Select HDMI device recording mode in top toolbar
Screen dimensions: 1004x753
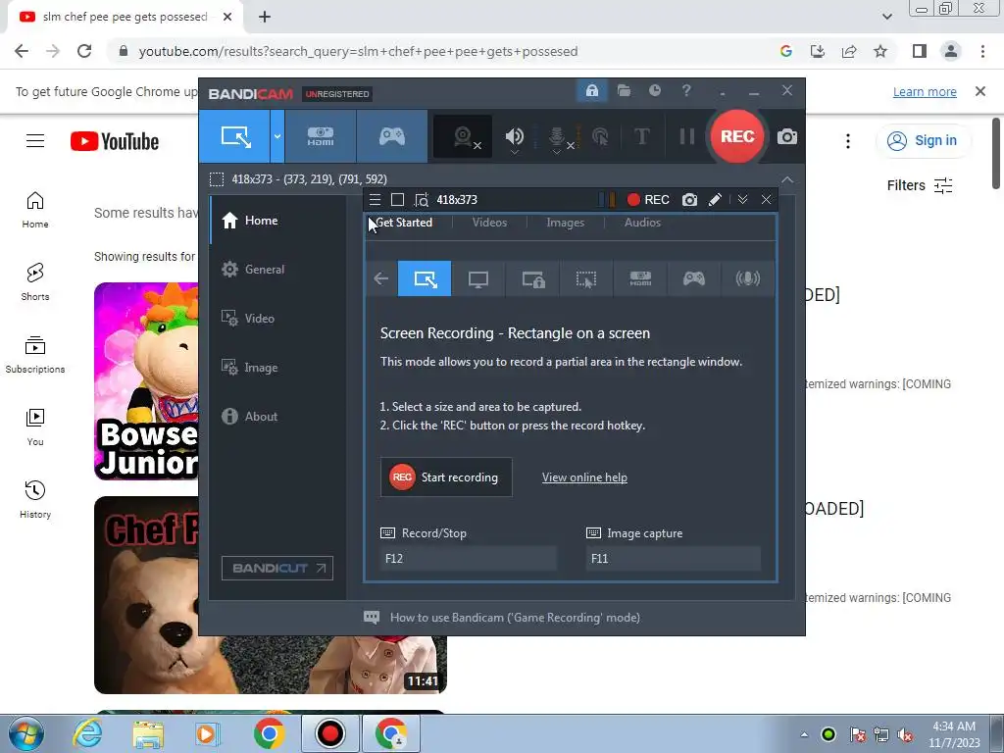(321, 136)
